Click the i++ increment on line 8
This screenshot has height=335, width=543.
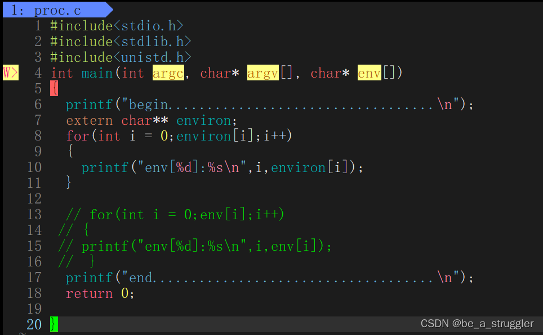point(275,136)
